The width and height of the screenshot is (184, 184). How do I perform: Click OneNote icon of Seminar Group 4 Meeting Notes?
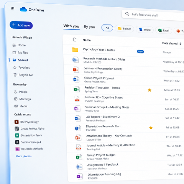pos(77,108)
